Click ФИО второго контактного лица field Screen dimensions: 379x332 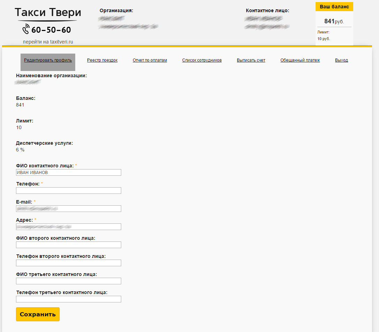[x=69, y=245]
